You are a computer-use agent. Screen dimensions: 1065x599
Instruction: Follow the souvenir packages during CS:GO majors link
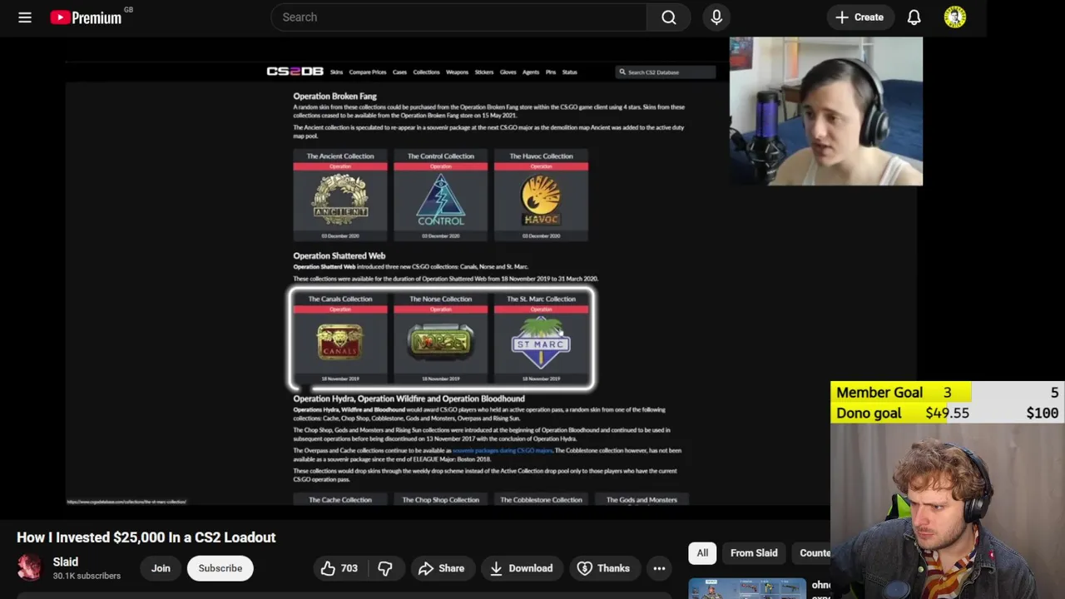point(502,450)
